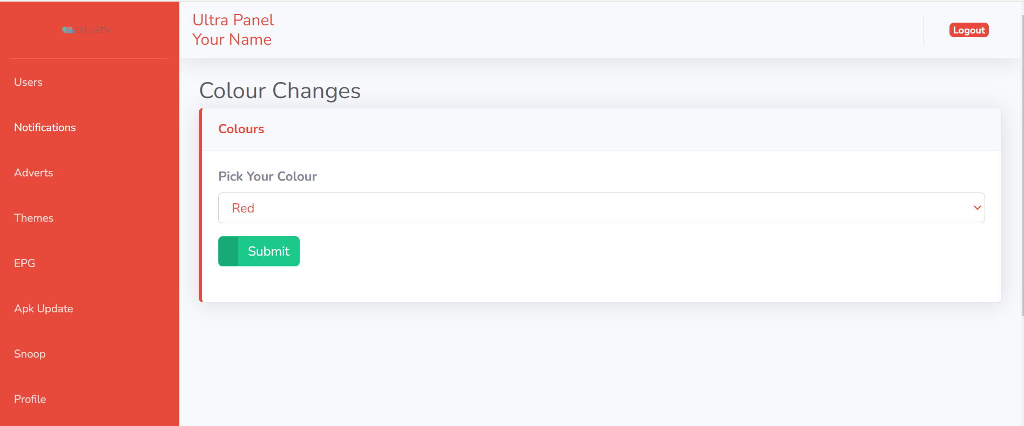Screen dimensions: 1024x426
Task: Navigate to the EPG page
Action: (24, 263)
